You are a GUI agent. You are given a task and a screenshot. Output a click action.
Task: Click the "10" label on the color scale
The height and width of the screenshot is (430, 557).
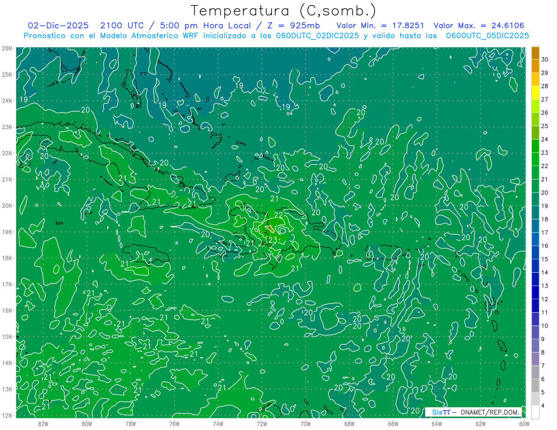[x=545, y=326]
